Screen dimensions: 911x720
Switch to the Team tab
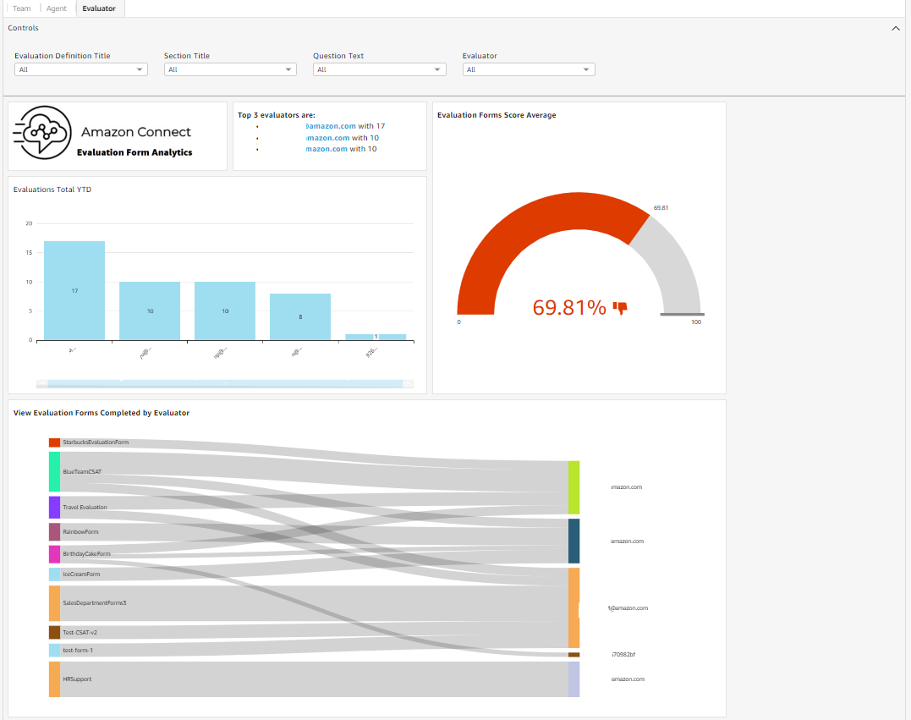21,8
